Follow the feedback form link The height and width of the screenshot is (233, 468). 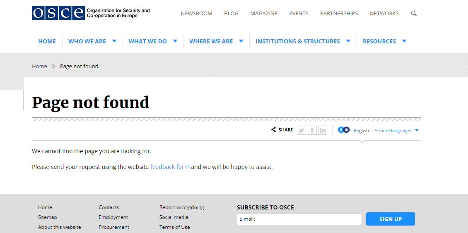coord(170,167)
